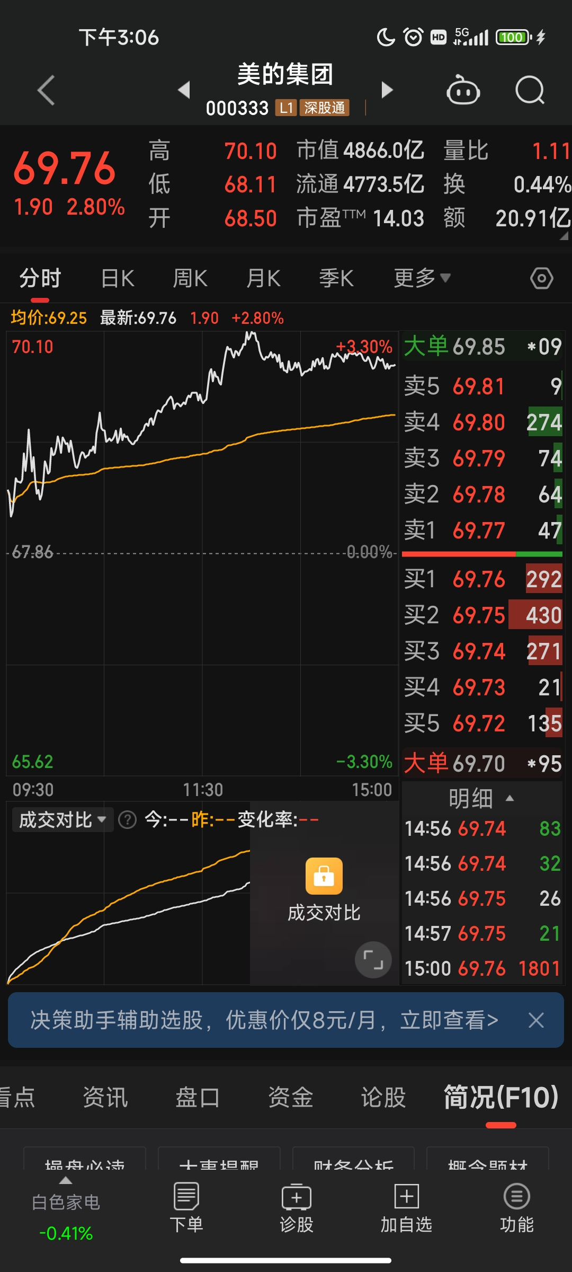
Task: Tap the -0.41% sector change value
Action: 66,1233
